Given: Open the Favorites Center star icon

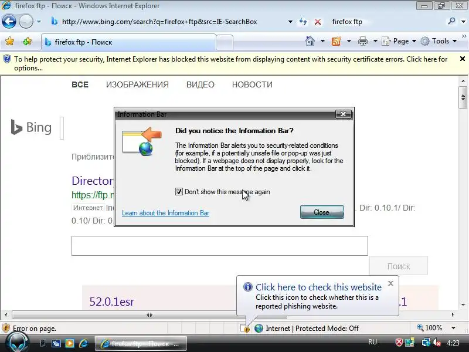Looking at the screenshot, I should coord(9,41).
